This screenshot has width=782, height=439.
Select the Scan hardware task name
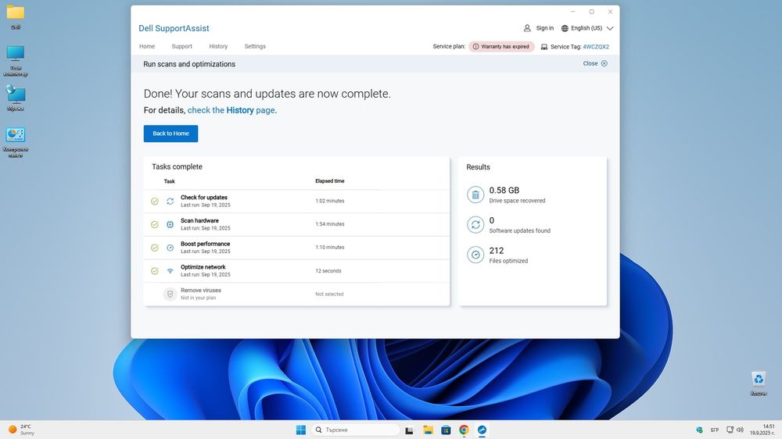click(199, 220)
